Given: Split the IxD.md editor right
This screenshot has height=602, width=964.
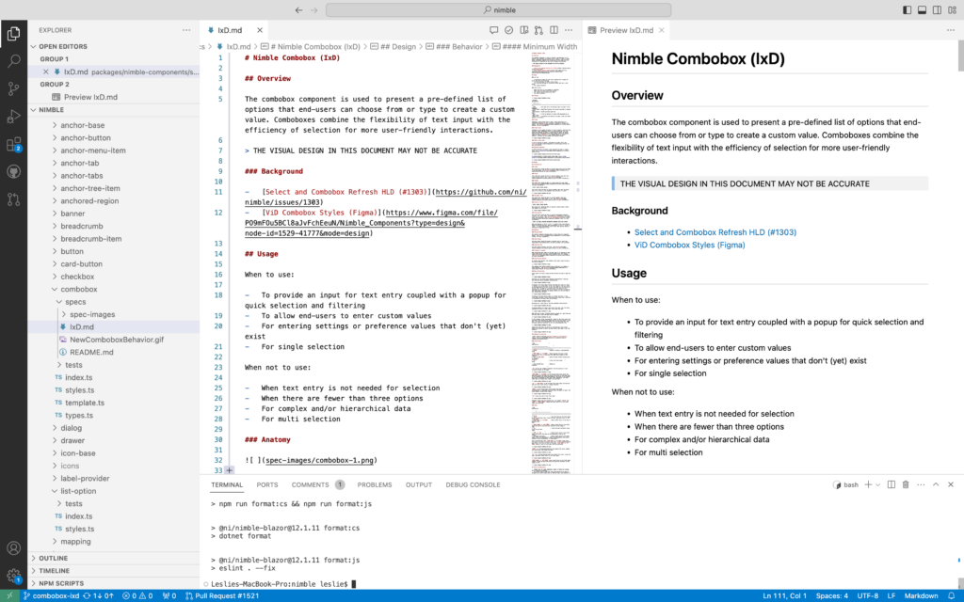Looking at the screenshot, I should [x=554, y=30].
